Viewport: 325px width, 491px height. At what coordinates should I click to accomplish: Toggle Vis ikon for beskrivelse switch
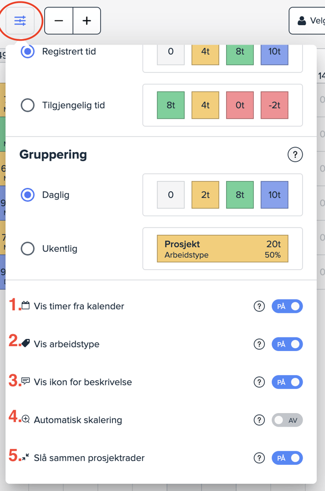[287, 382]
